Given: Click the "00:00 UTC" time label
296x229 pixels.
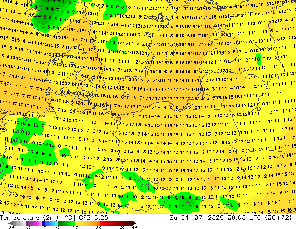Looking at the screenshot, I should point(244,218).
